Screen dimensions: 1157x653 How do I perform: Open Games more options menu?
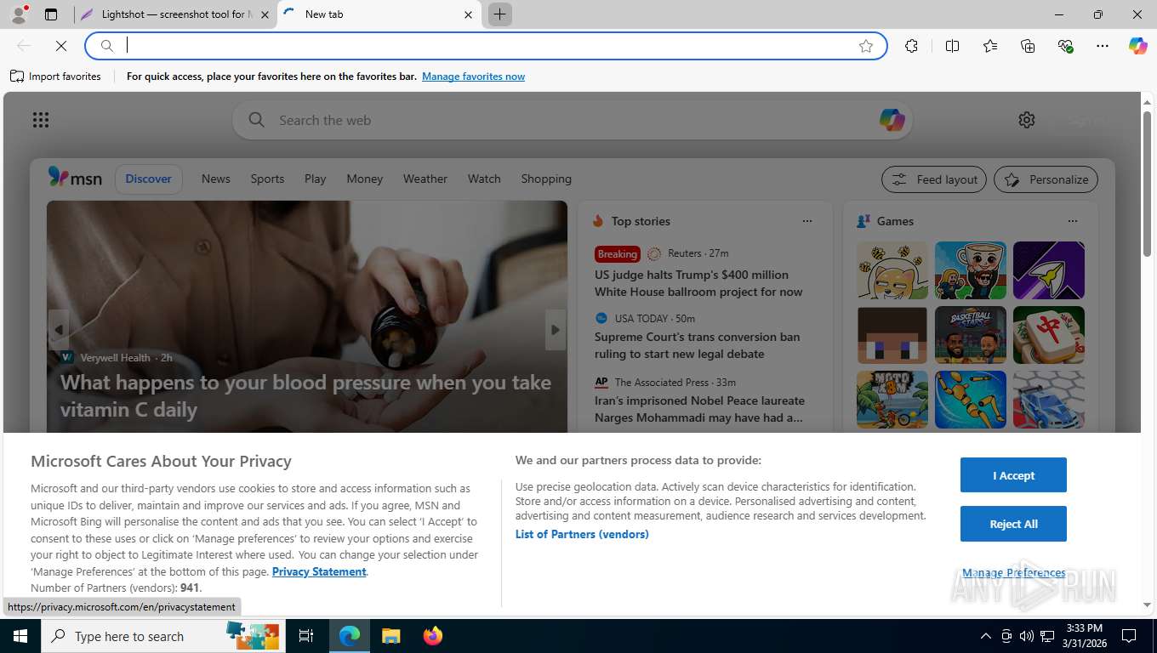point(1073,221)
